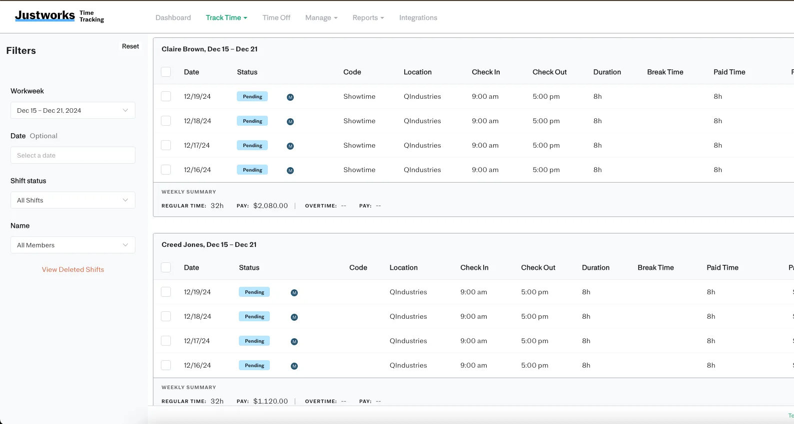Check Claire Brown's 12/18/24 shift checkbox
The width and height of the screenshot is (794, 424).
coord(166,121)
